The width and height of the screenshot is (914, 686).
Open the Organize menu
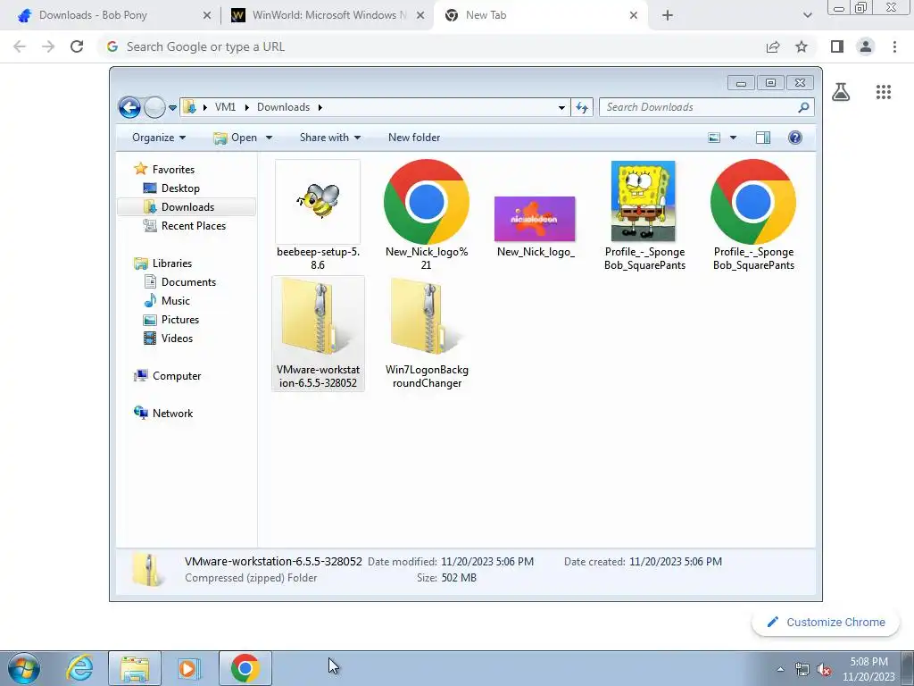(x=159, y=138)
